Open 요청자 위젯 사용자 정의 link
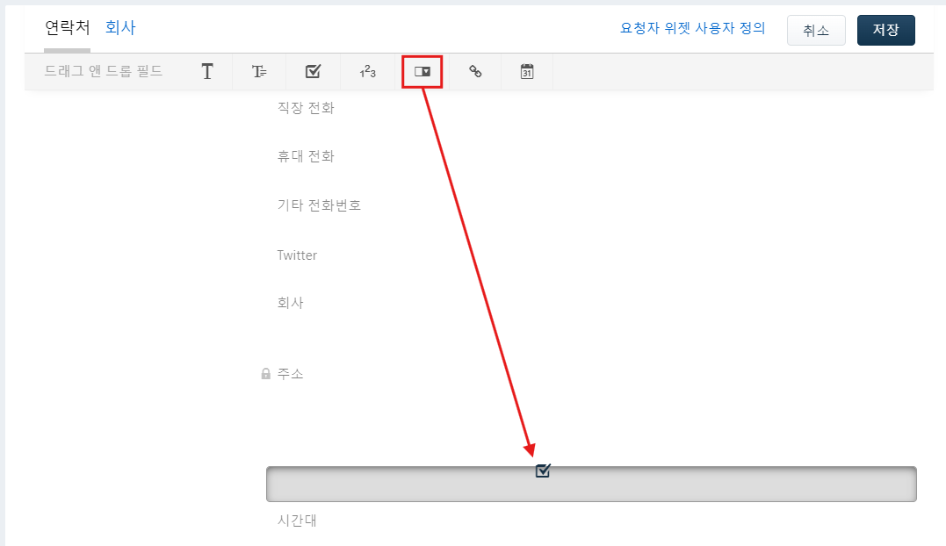 [x=693, y=28]
